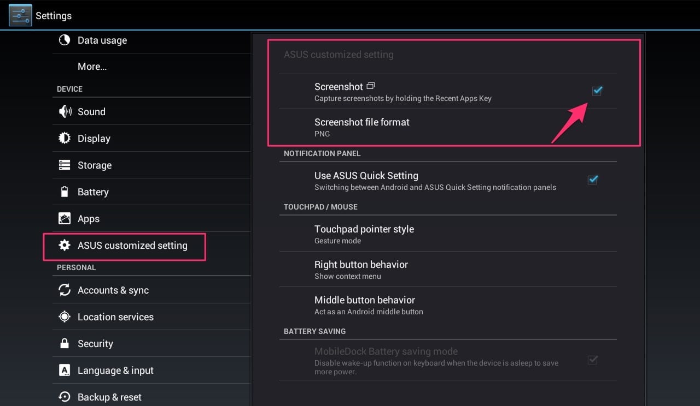Change Right button behavior option
700x406 pixels.
click(x=448, y=269)
